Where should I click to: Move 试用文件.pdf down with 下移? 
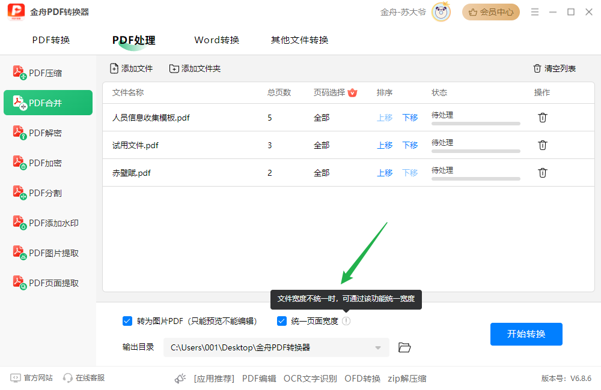pos(410,145)
